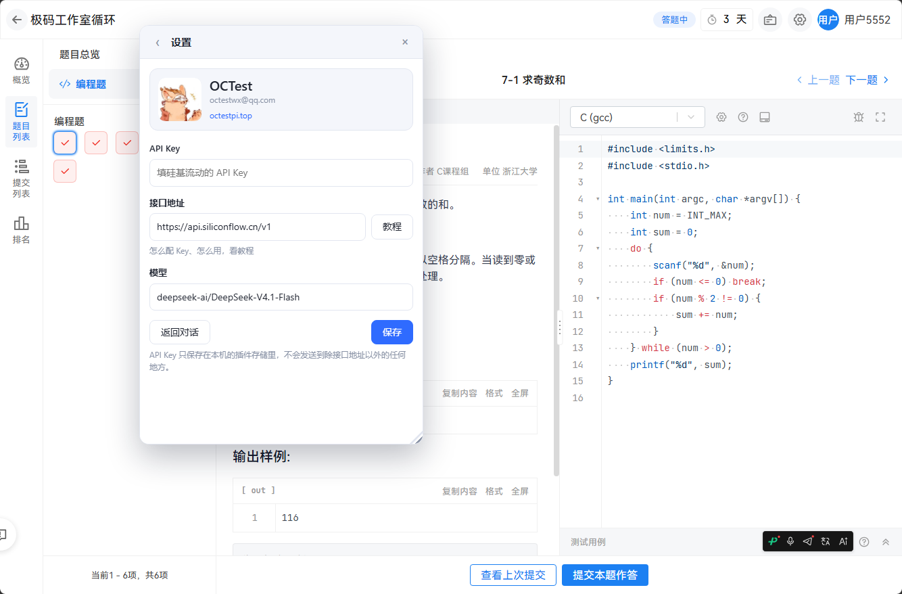The image size is (902, 594).
Task: Click 查看上次提交 button
Action: point(513,575)
